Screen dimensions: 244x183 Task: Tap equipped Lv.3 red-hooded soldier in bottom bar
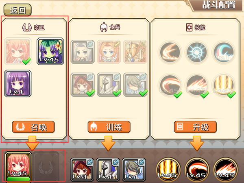point(82,170)
